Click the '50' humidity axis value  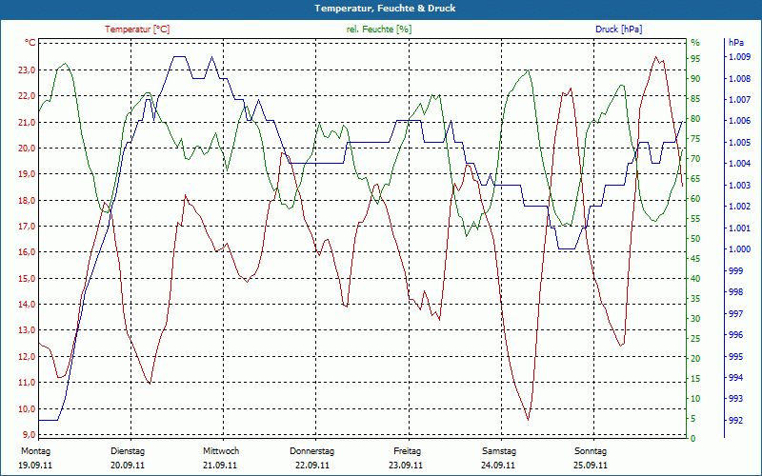point(695,239)
